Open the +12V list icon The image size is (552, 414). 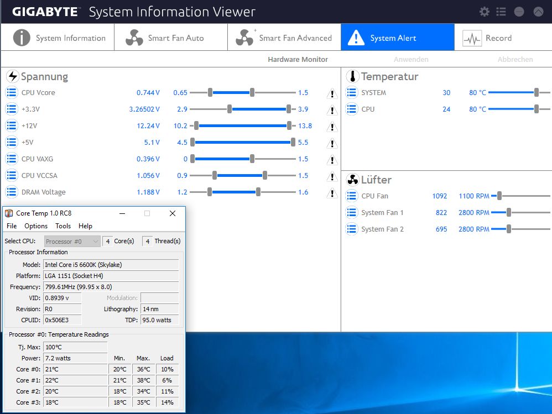tap(12, 125)
